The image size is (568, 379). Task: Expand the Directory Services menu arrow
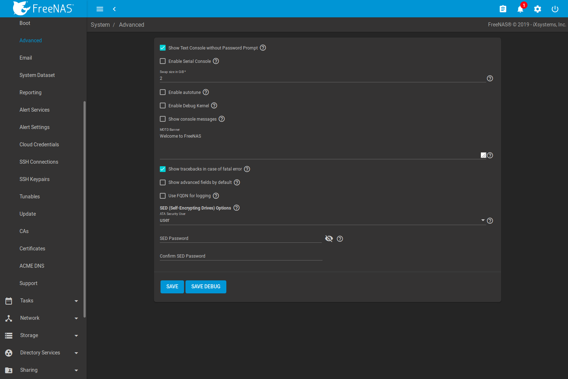click(76, 353)
